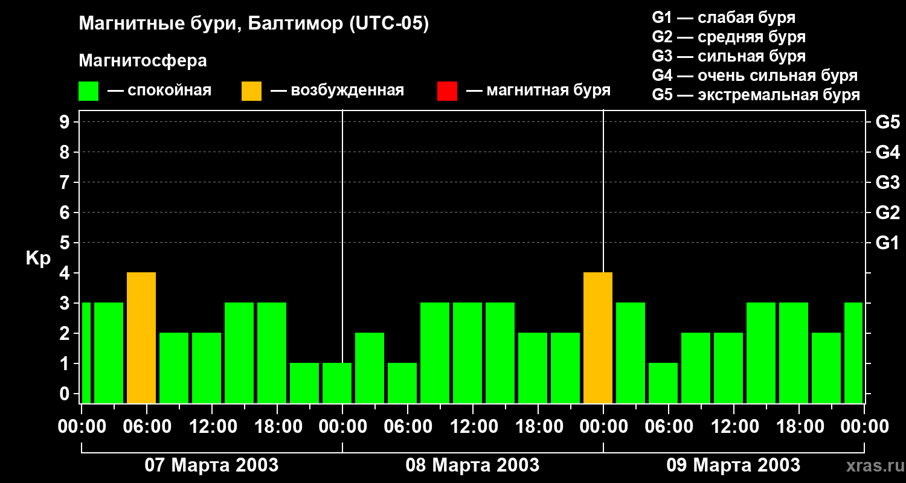Click the 'G2 — средняя буря' legend line

pos(728,37)
